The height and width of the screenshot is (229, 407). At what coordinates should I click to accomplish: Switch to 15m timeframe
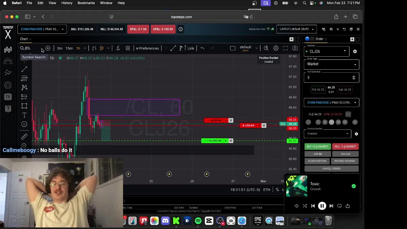(x=69, y=48)
